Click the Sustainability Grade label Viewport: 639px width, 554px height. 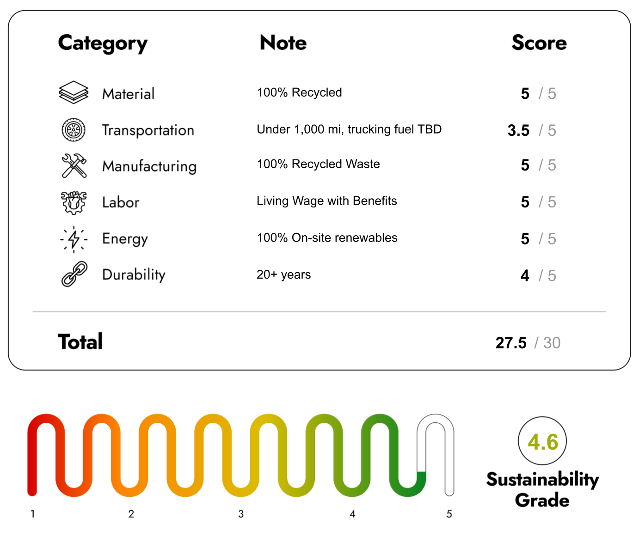point(542,490)
